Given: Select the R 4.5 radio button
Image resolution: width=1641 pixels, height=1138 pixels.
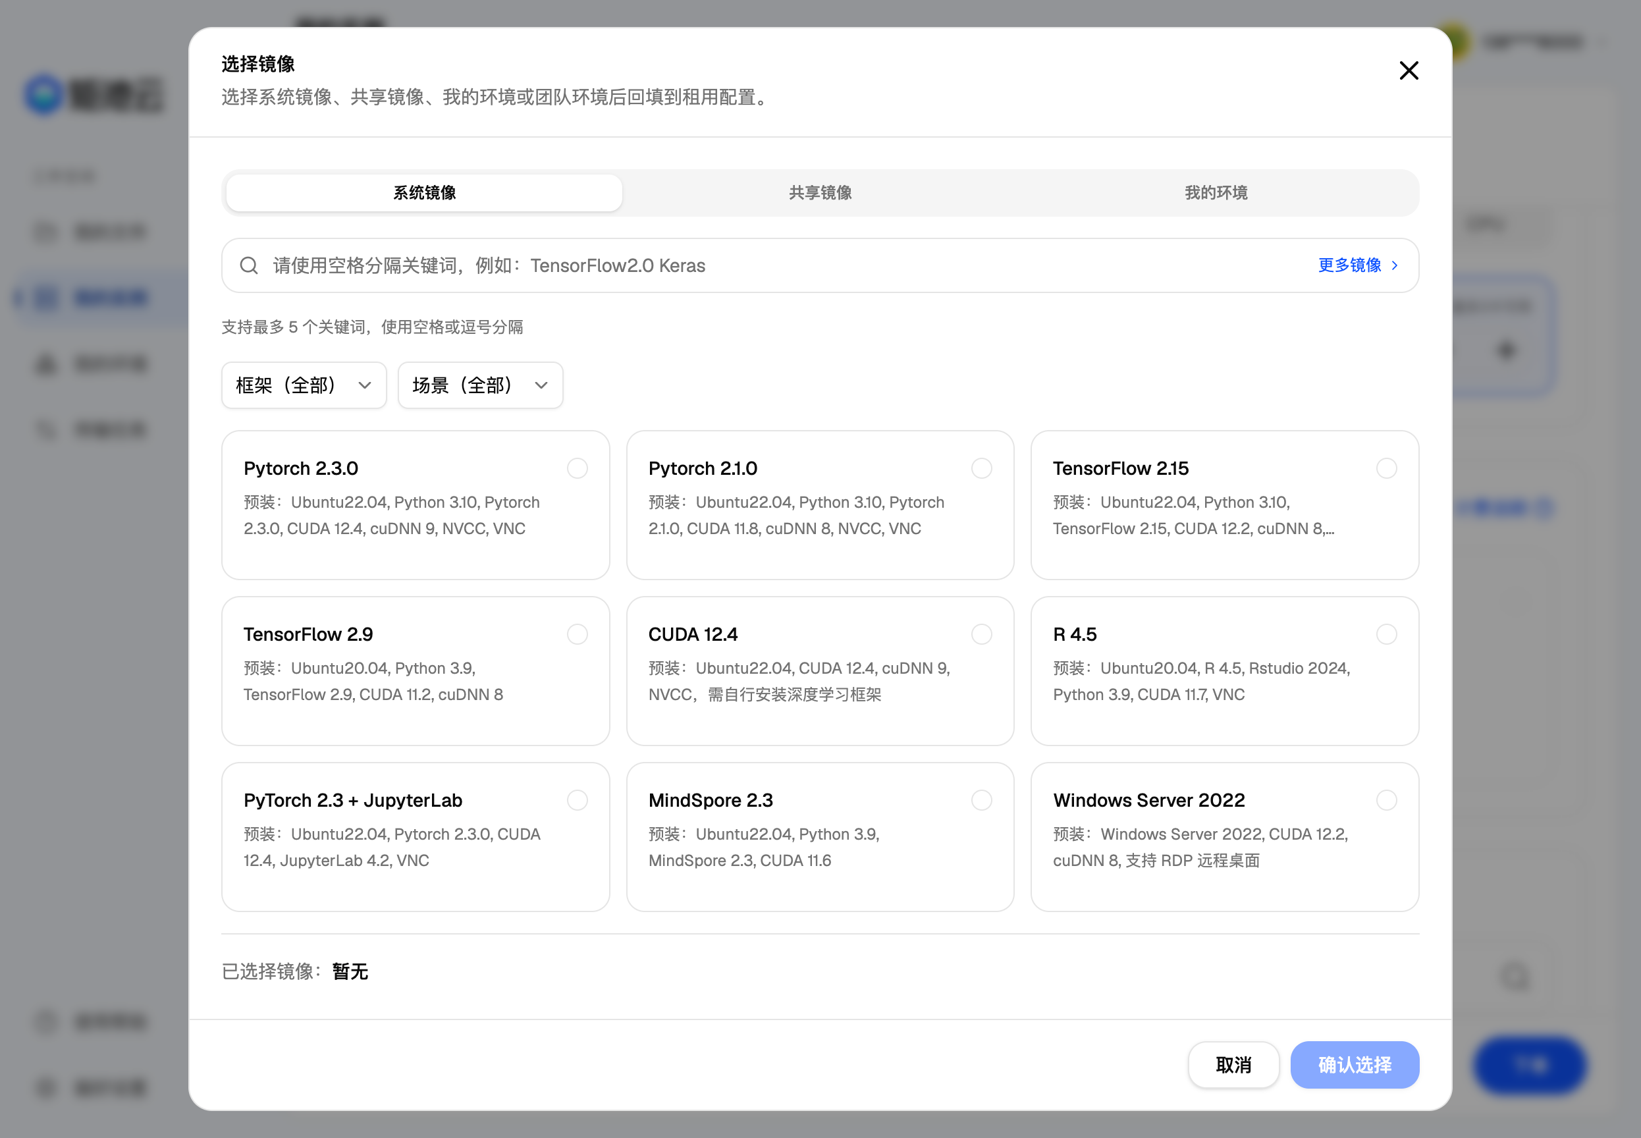Looking at the screenshot, I should tap(1387, 634).
